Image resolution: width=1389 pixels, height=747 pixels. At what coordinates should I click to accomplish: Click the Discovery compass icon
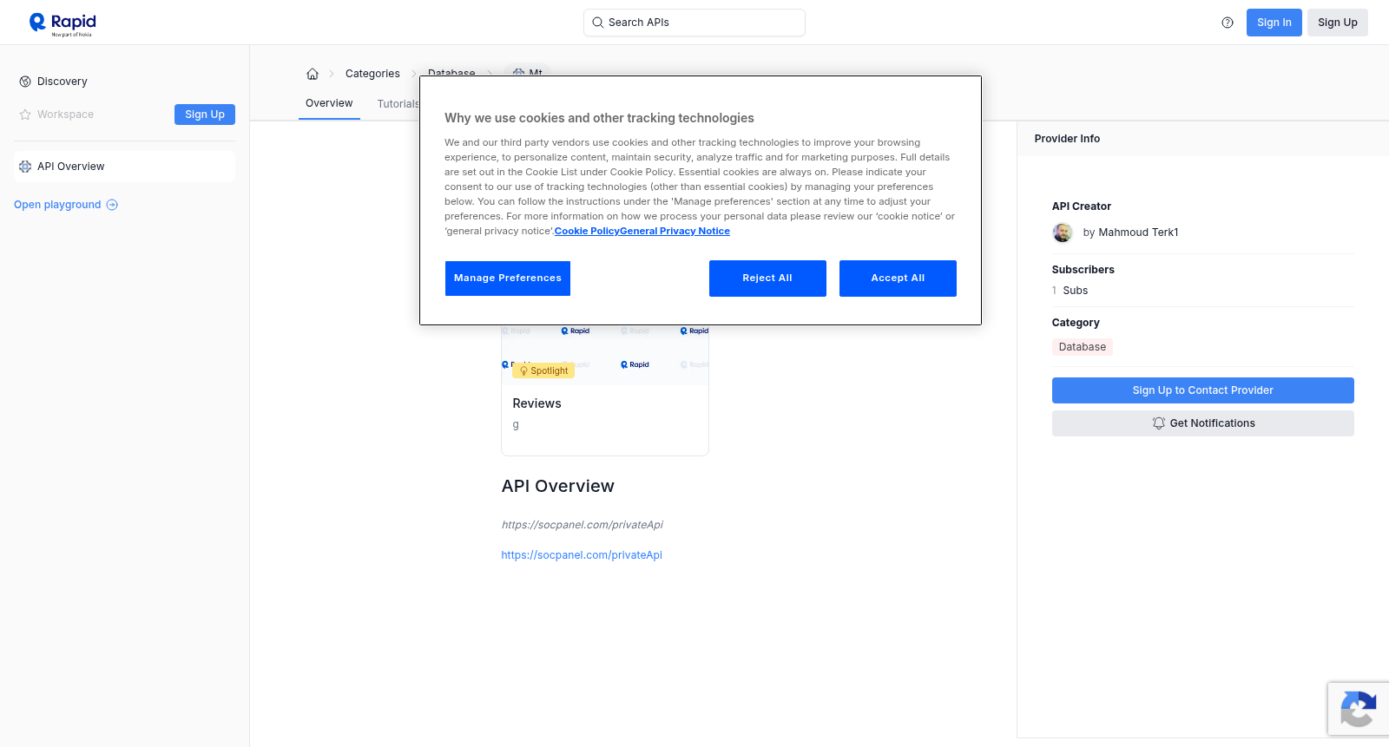pyautogui.click(x=25, y=82)
